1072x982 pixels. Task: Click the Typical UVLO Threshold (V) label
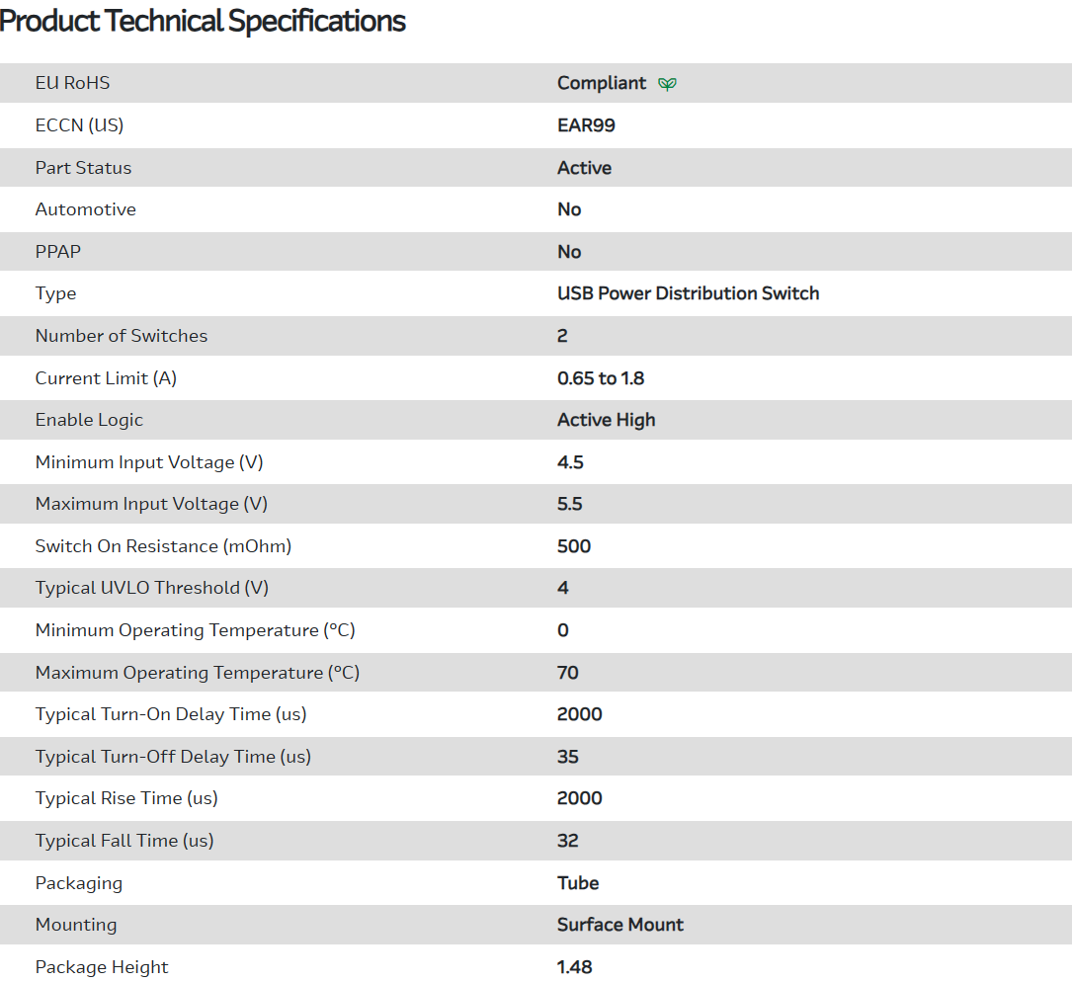click(x=151, y=588)
